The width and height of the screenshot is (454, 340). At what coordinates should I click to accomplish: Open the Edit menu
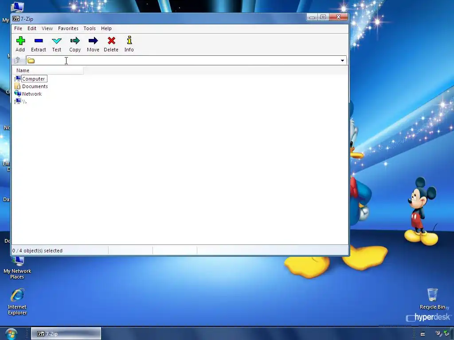[x=32, y=28]
